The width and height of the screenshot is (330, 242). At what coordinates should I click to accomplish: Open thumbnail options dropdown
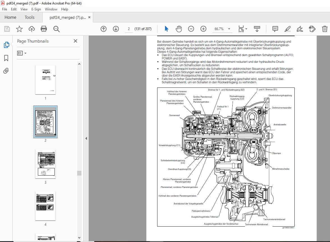(22, 53)
